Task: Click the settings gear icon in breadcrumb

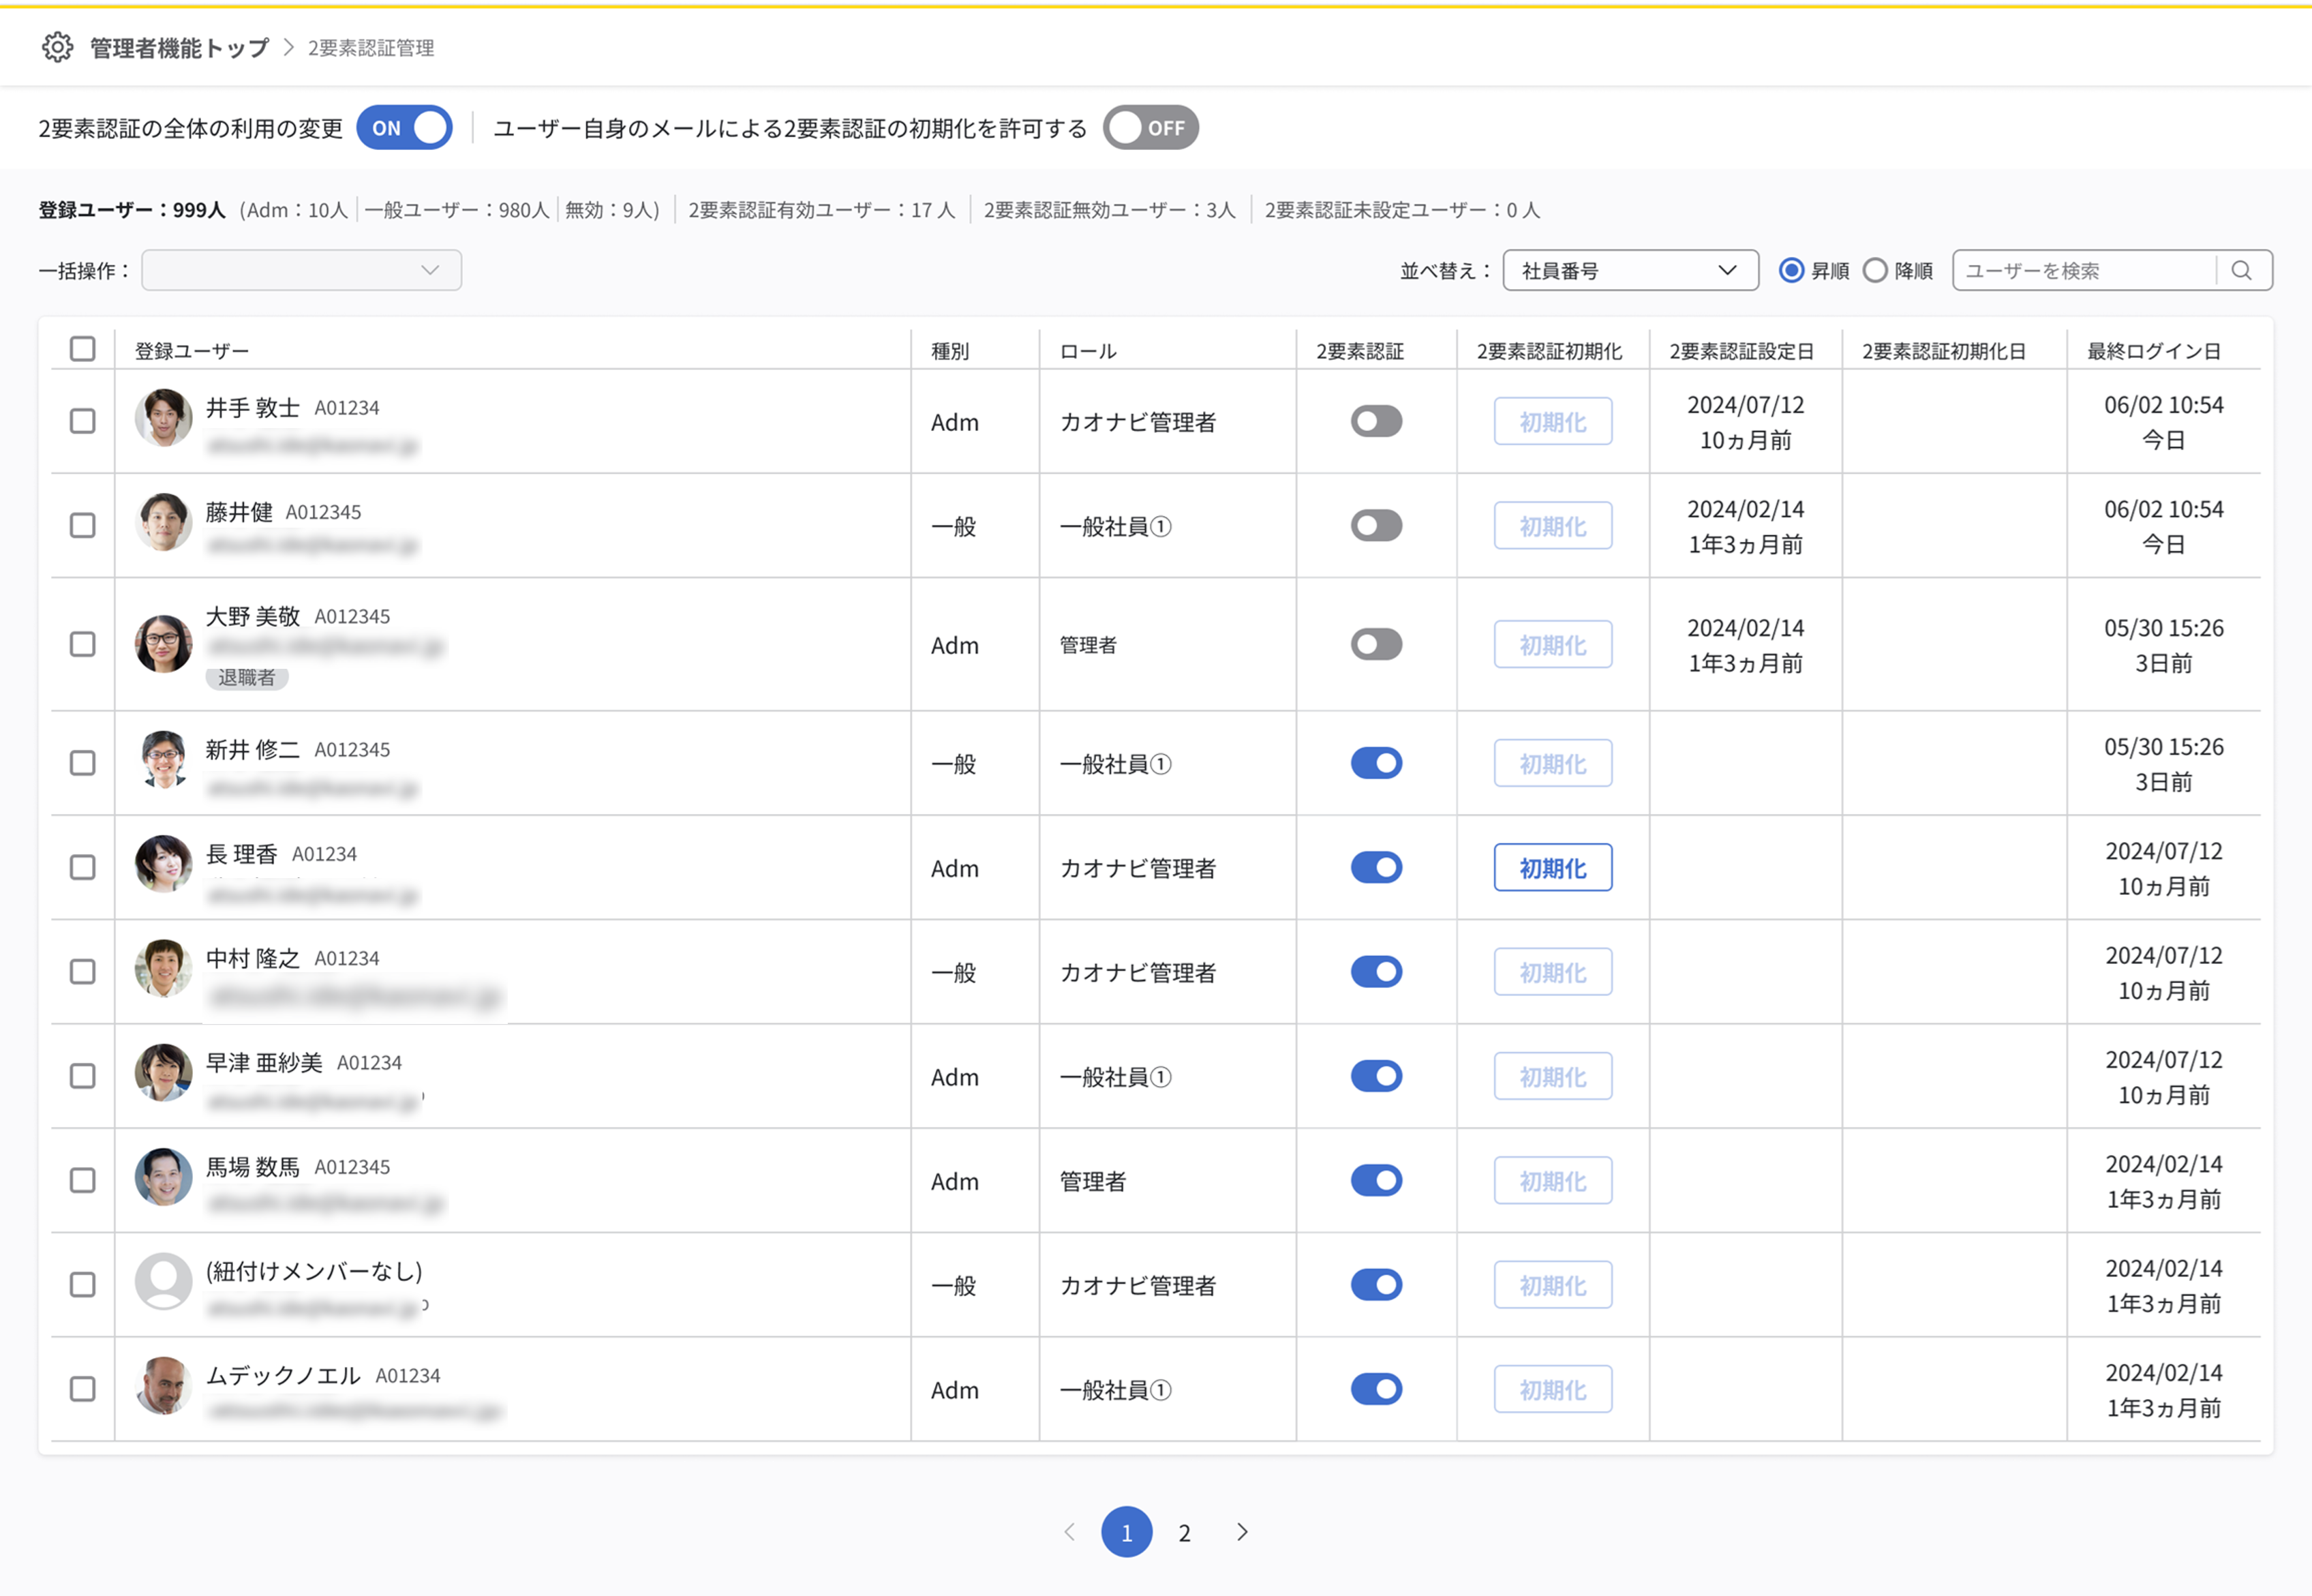Action: pyautogui.click(x=57, y=47)
